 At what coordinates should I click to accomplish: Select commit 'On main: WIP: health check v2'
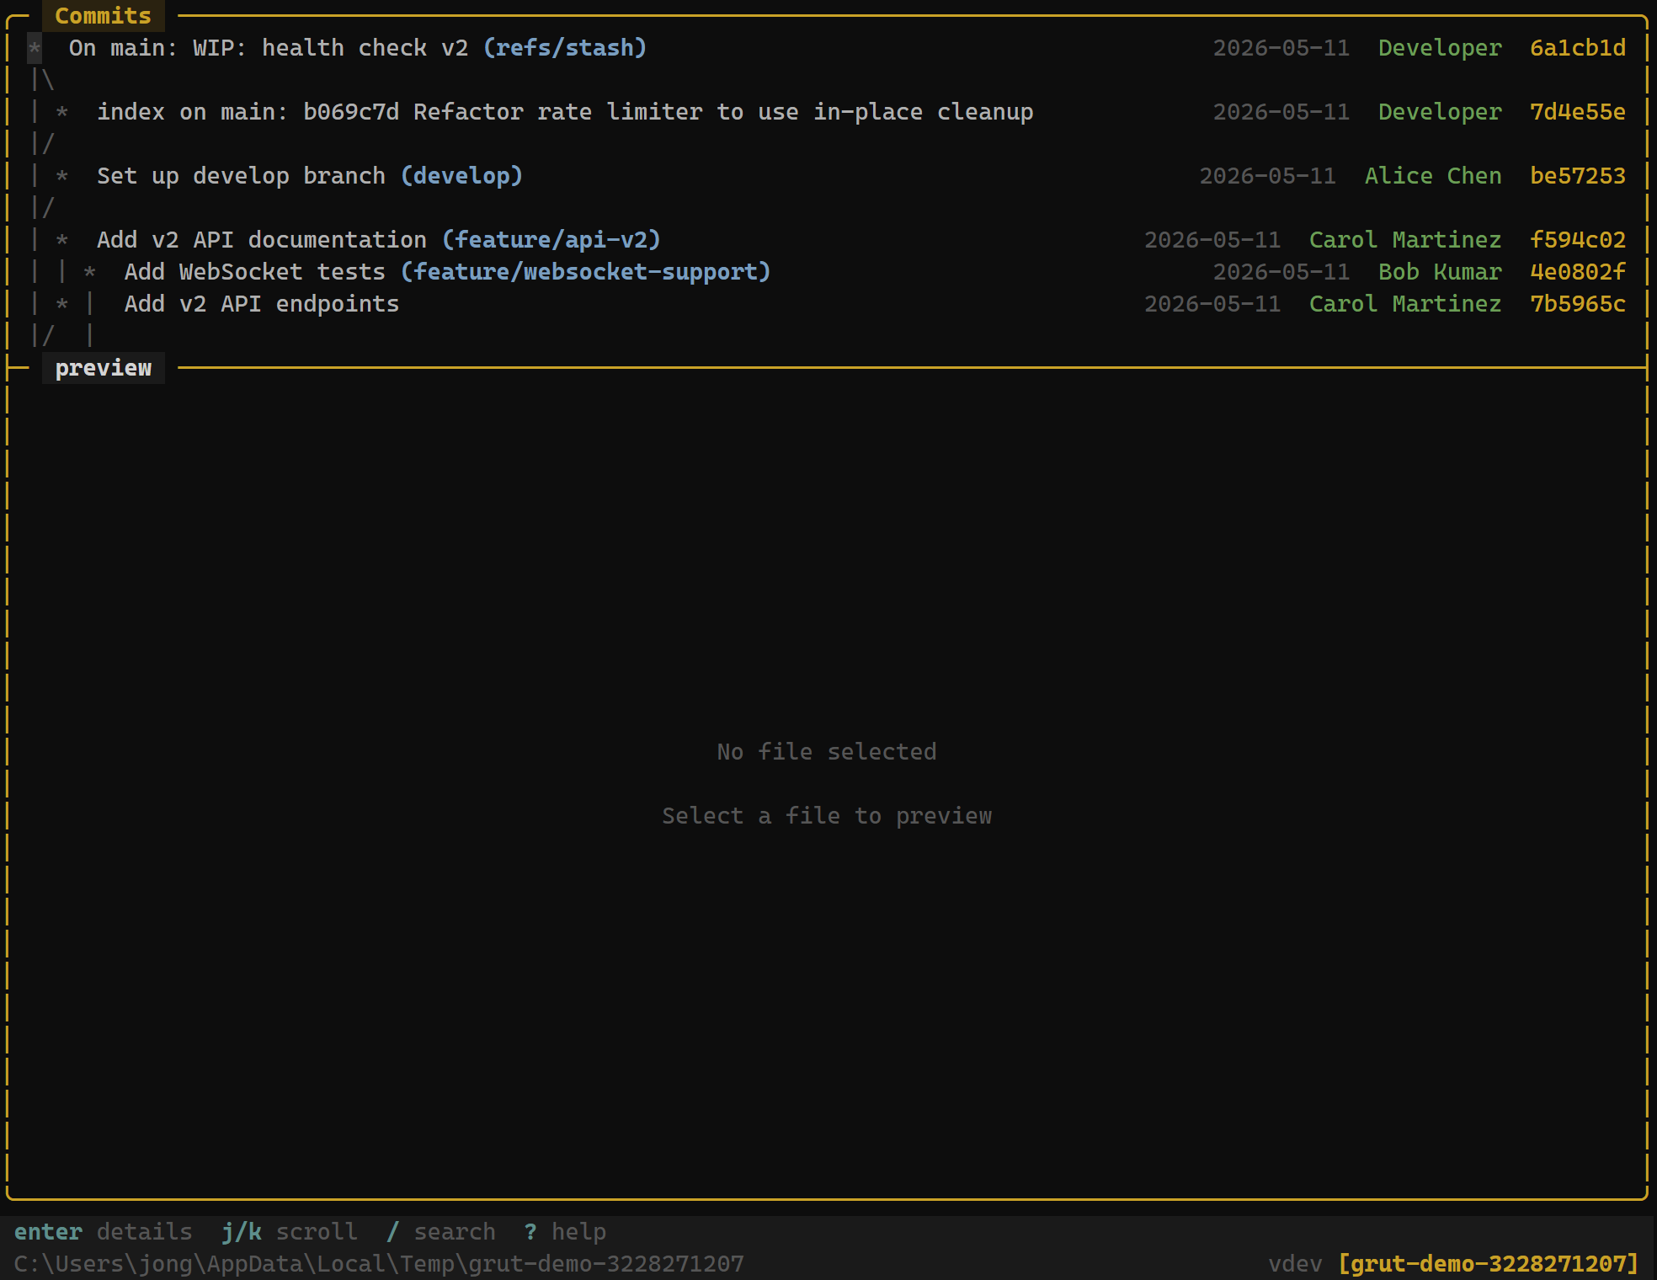point(828,48)
